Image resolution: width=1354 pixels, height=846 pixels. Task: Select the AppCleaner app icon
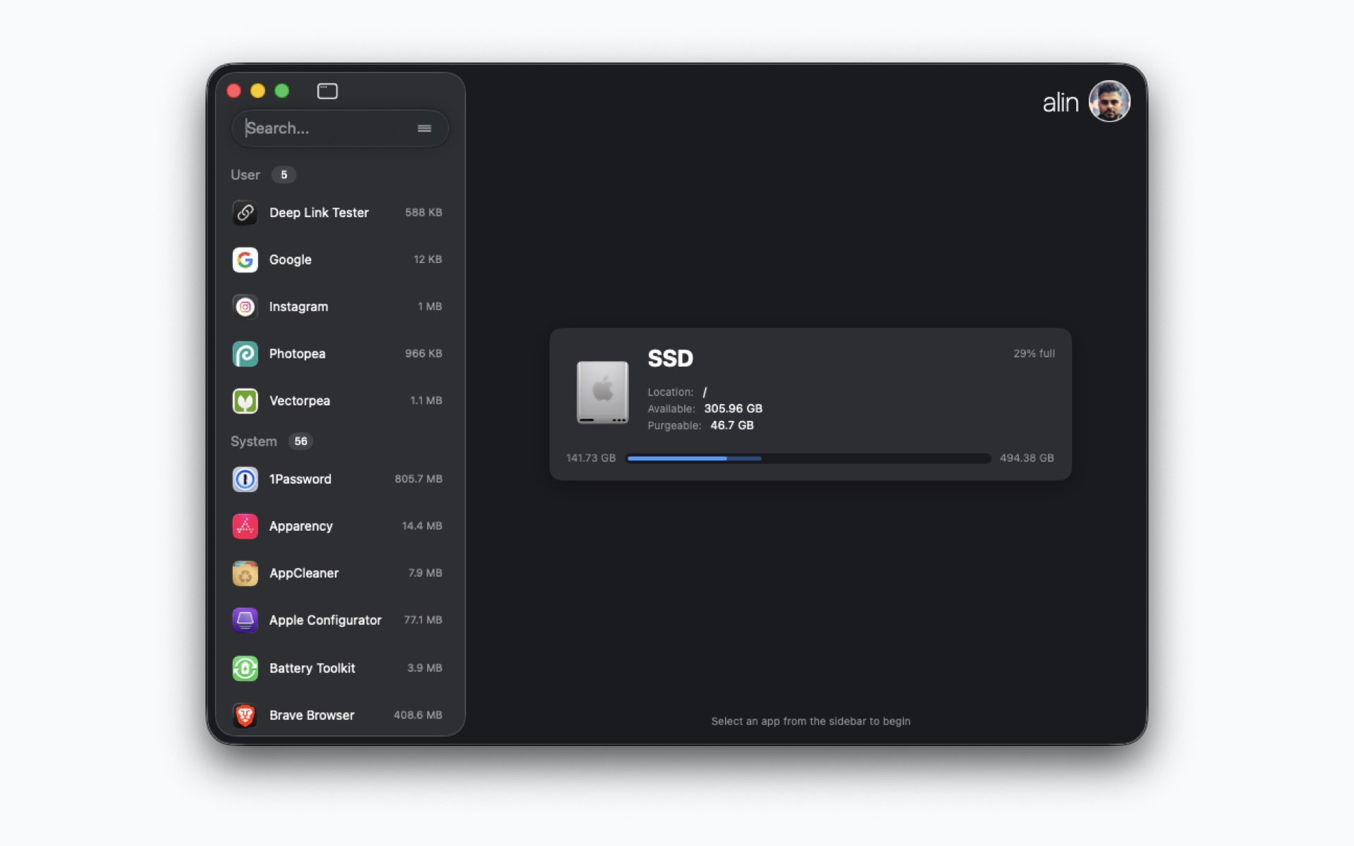245,573
